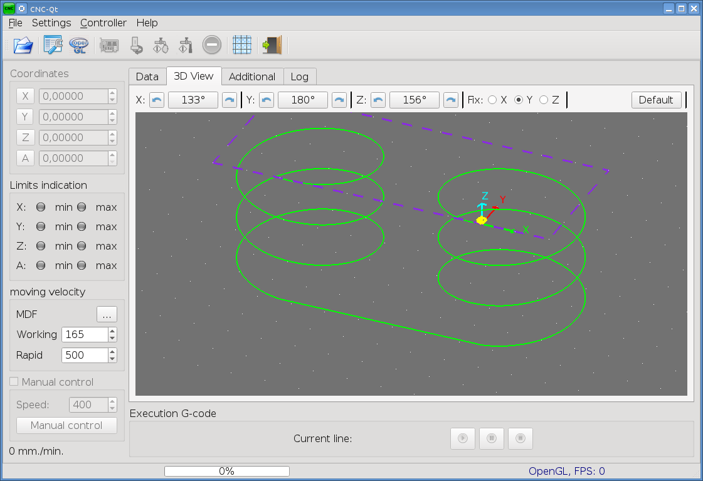Click Z min limit indicator
Viewport: 703px width, 481px height.
pos(41,246)
